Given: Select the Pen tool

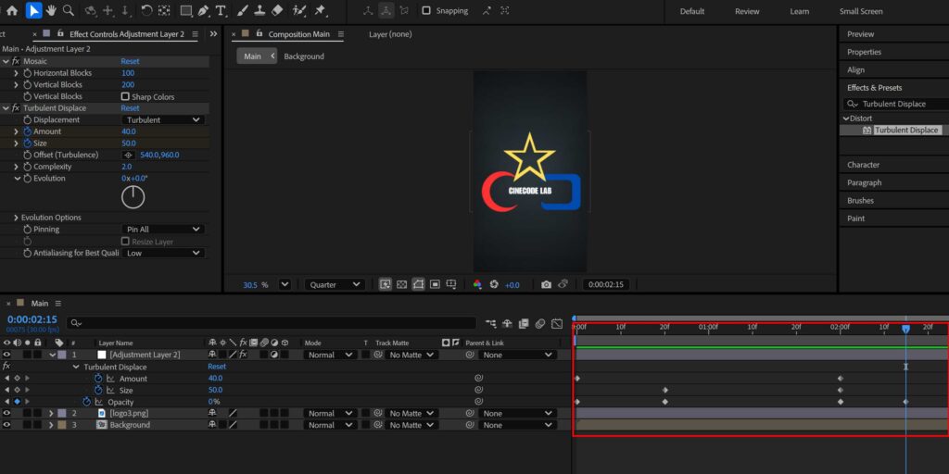Looking at the screenshot, I should tap(203, 10).
